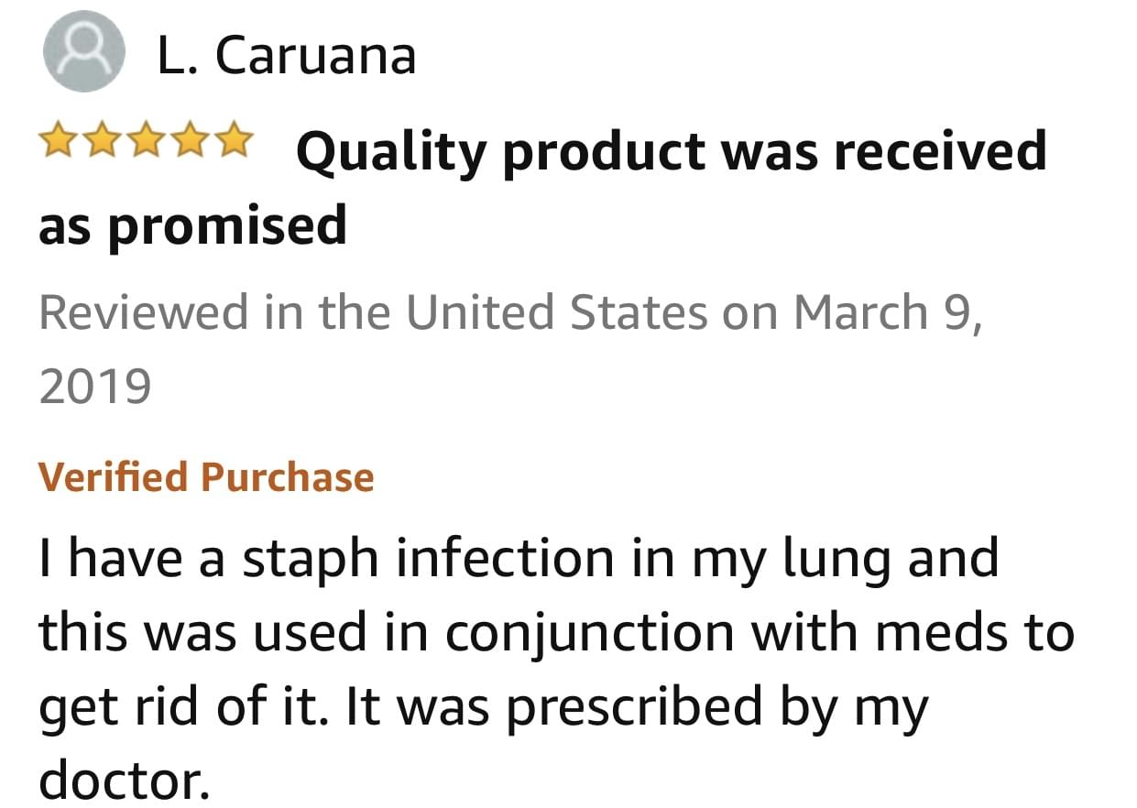Open review title 'Quality product was received'
This screenshot has width=1137, height=808.
tap(671, 152)
